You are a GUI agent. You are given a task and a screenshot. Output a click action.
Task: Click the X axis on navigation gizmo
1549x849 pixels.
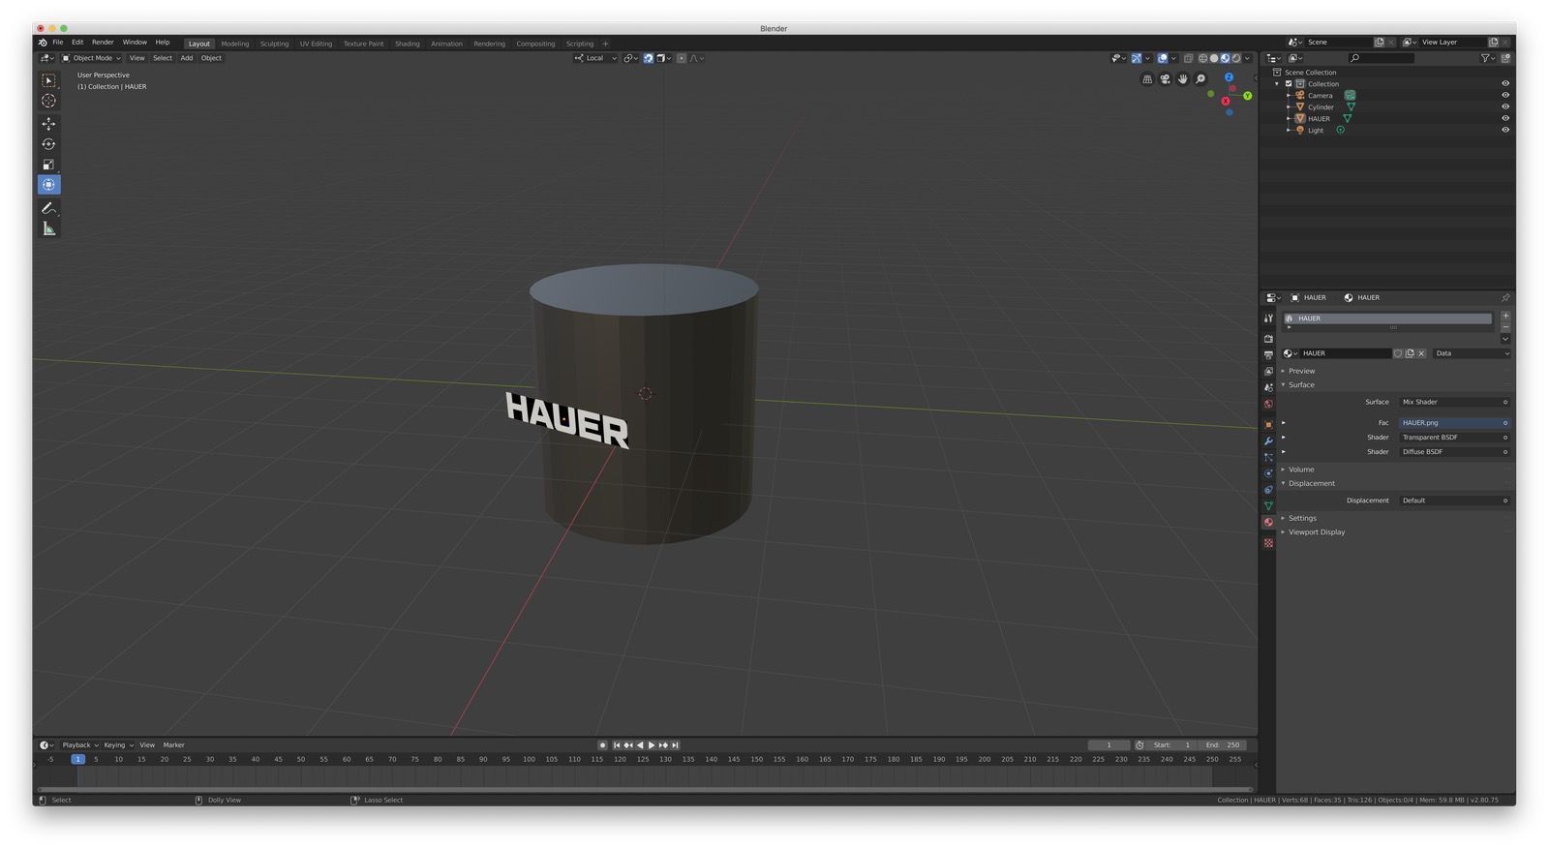pos(1226,101)
